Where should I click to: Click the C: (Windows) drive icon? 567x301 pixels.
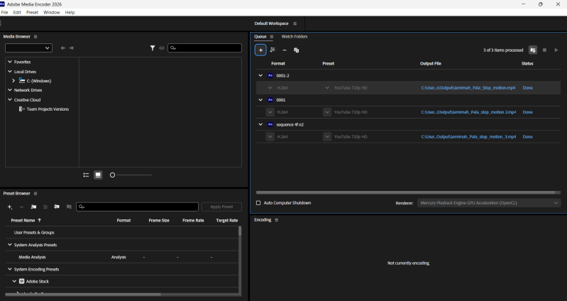pos(22,81)
